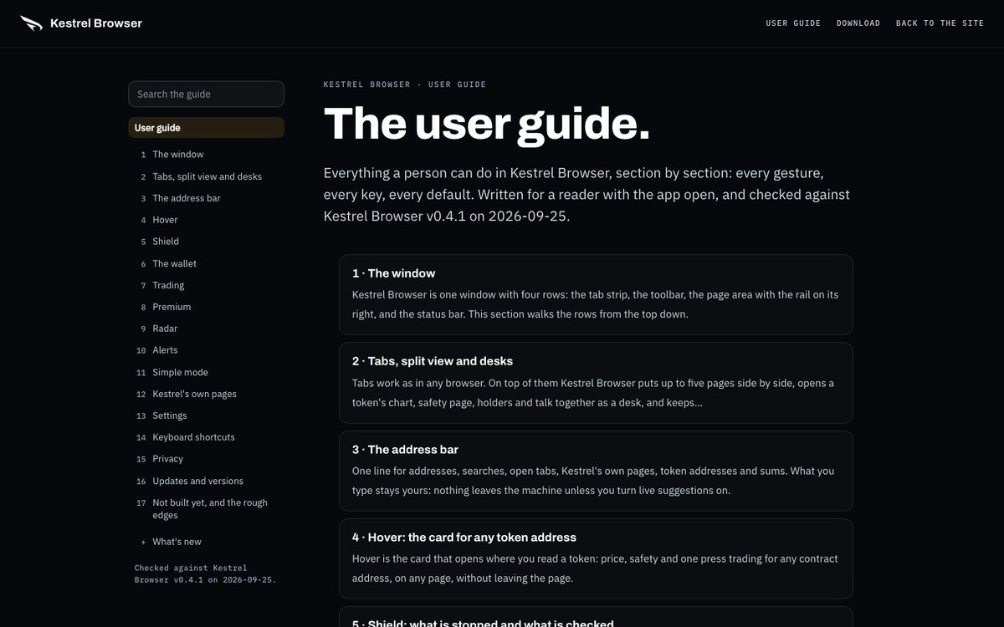
Task: Open the partly visible card 5 · Shield
Action: [x=596, y=617]
